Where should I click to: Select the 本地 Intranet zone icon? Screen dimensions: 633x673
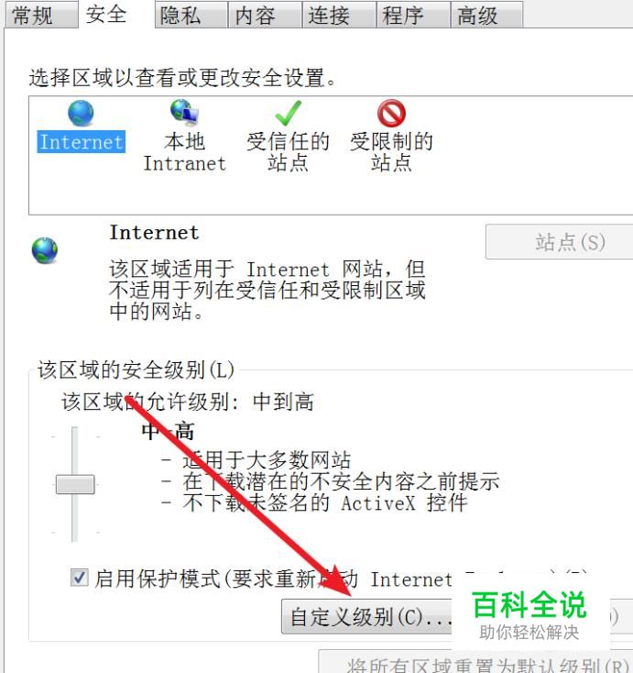(x=184, y=113)
